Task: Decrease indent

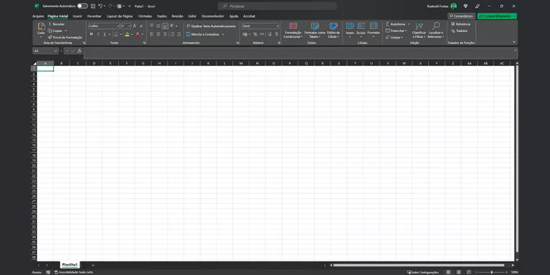Action: pyautogui.click(x=172, y=34)
